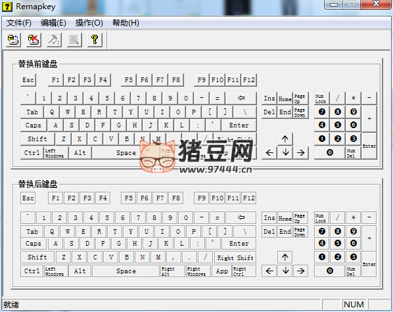Select Esc key in 替换后键盘
The image size is (393, 312).
point(28,198)
